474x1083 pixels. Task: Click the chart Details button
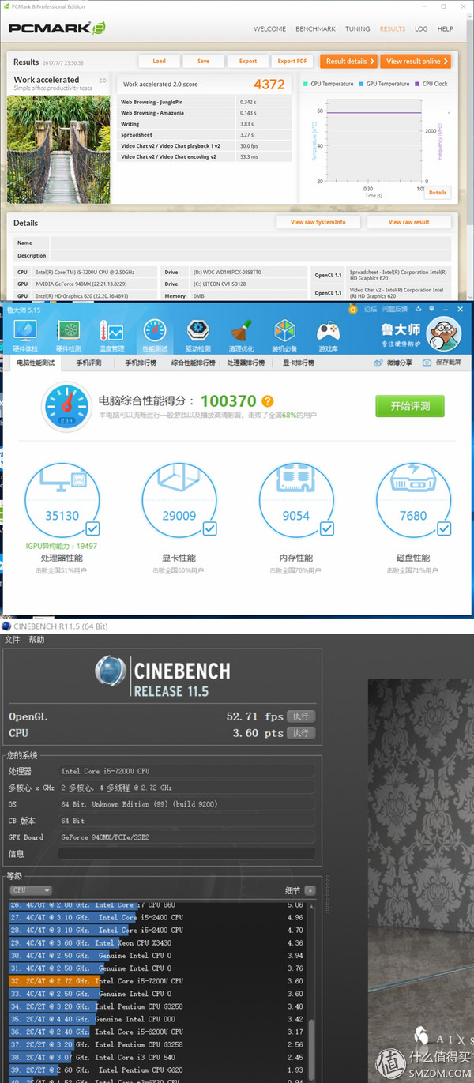tap(438, 192)
